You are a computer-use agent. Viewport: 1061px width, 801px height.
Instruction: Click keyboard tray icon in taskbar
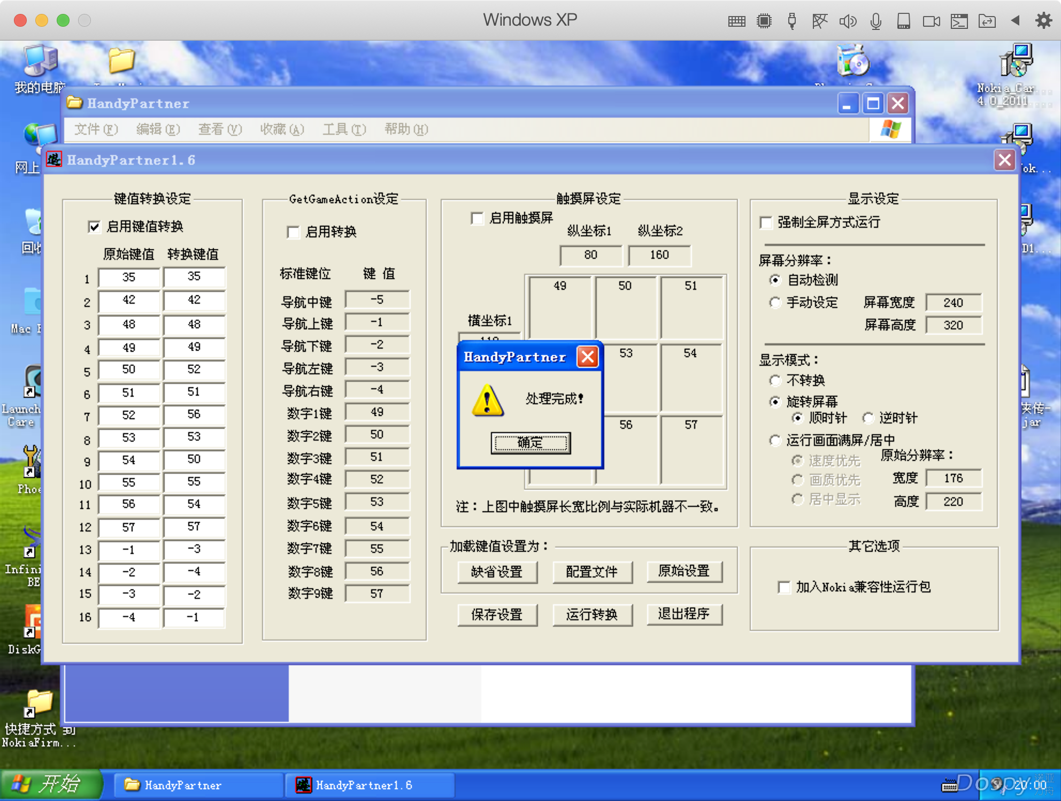[949, 785]
